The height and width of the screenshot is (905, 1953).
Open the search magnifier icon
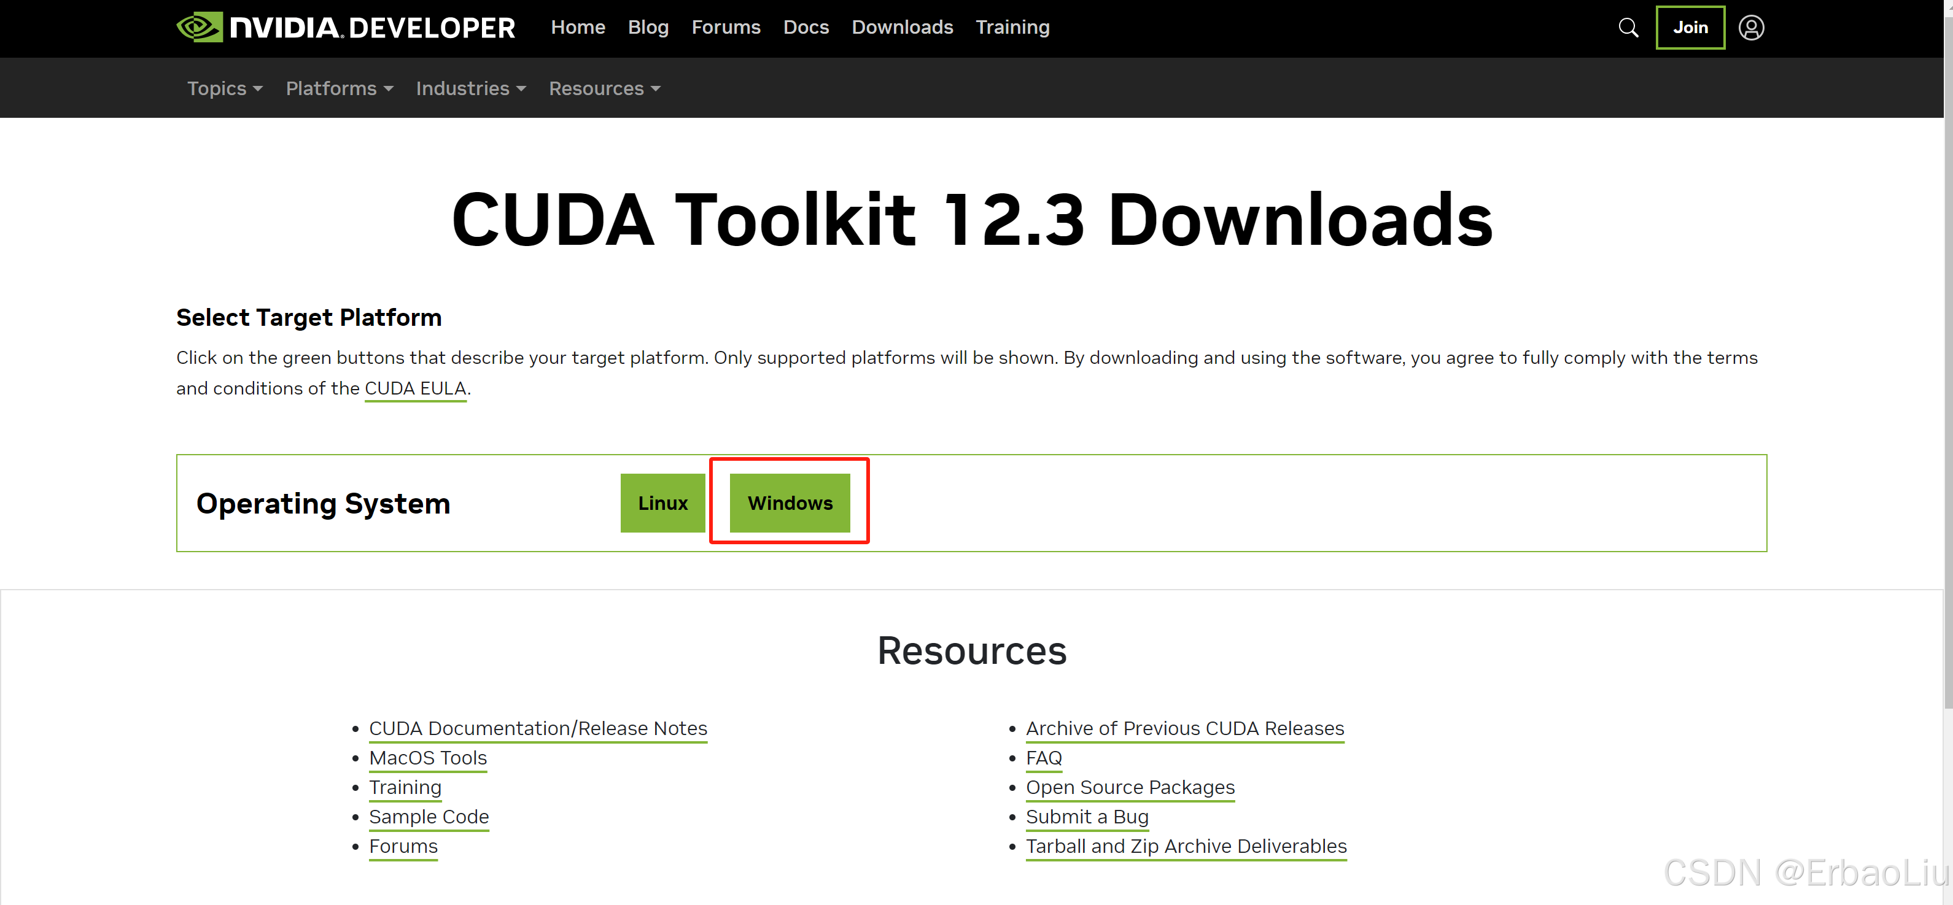coord(1628,28)
